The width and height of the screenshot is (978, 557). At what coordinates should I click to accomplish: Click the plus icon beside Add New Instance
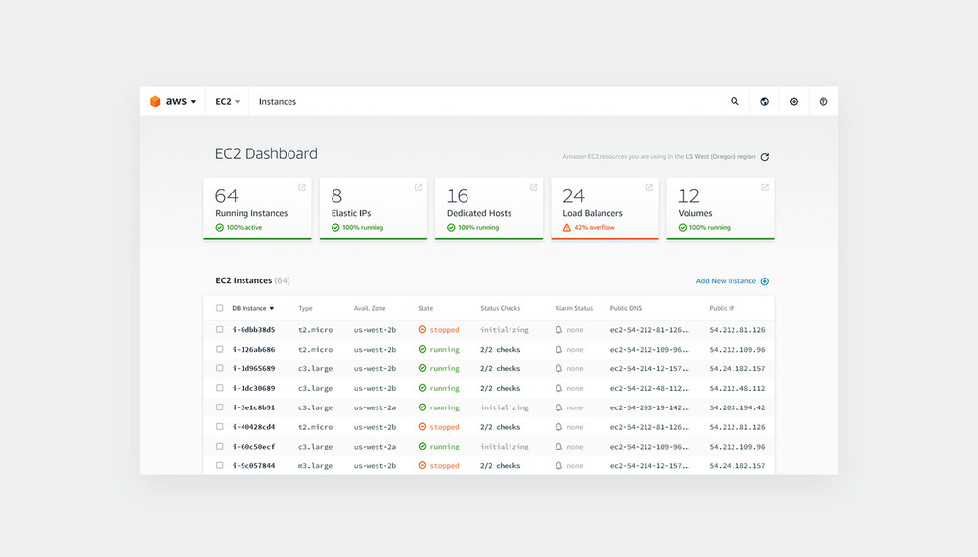tap(765, 281)
